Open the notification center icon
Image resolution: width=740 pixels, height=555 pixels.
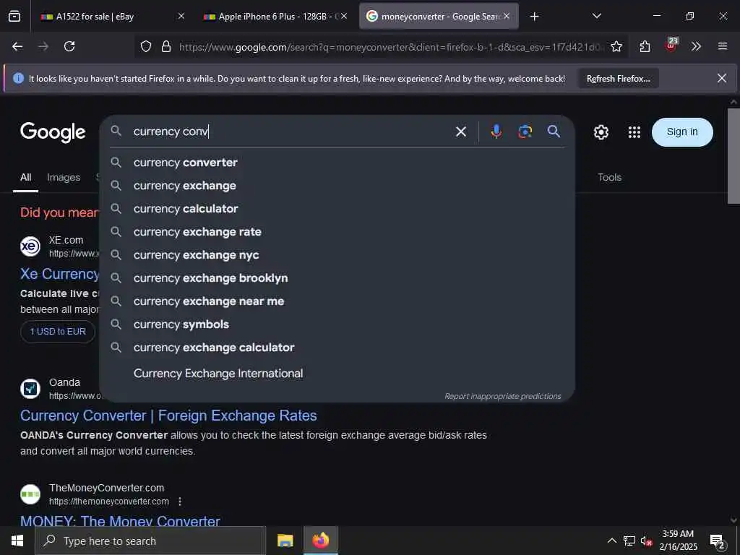click(x=718, y=542)
